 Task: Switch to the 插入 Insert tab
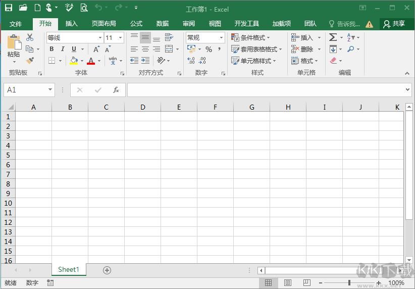(72, 24)
